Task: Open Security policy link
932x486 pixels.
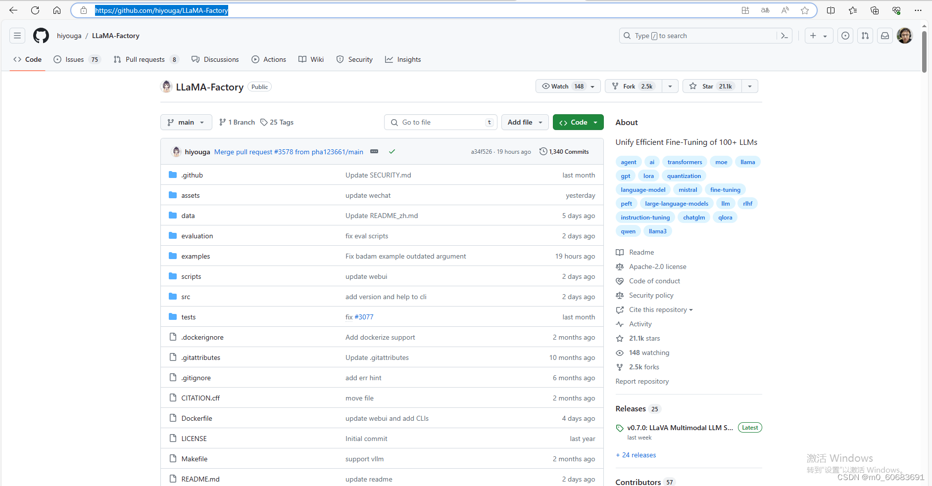Action: click(651, 295)
